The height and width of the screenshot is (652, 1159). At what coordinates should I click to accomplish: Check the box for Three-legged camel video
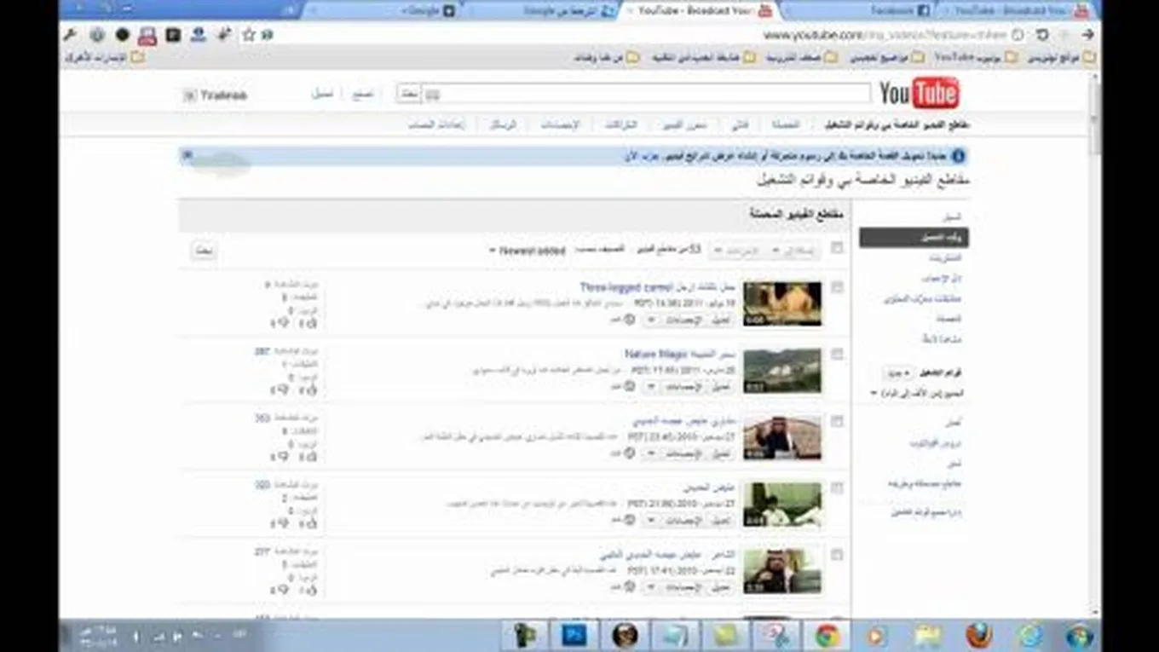(837, 288)
